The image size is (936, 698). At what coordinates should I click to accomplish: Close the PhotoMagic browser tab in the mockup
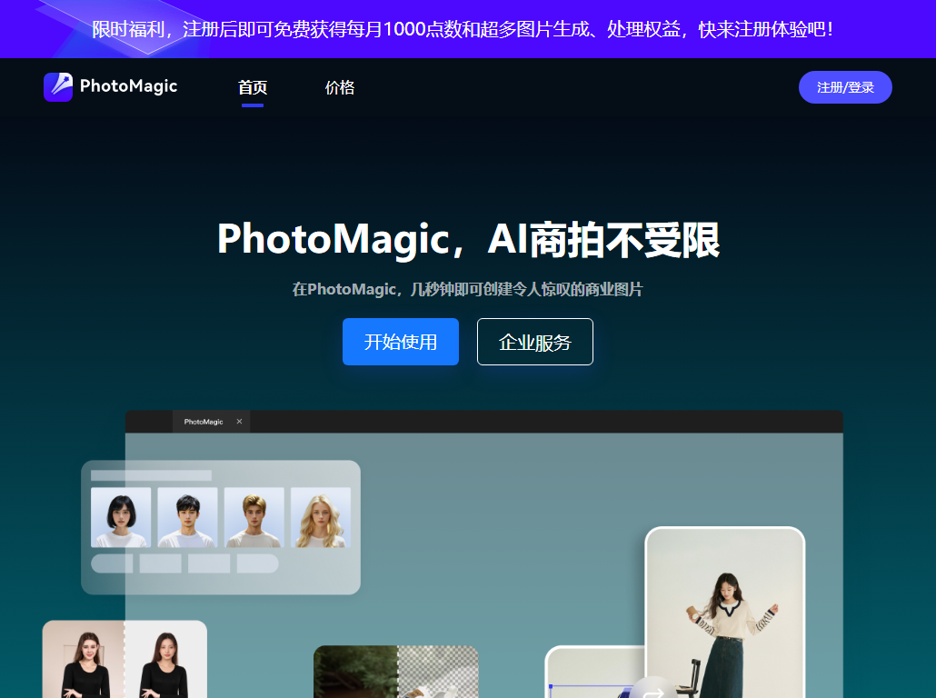click(x=239, y=422)
